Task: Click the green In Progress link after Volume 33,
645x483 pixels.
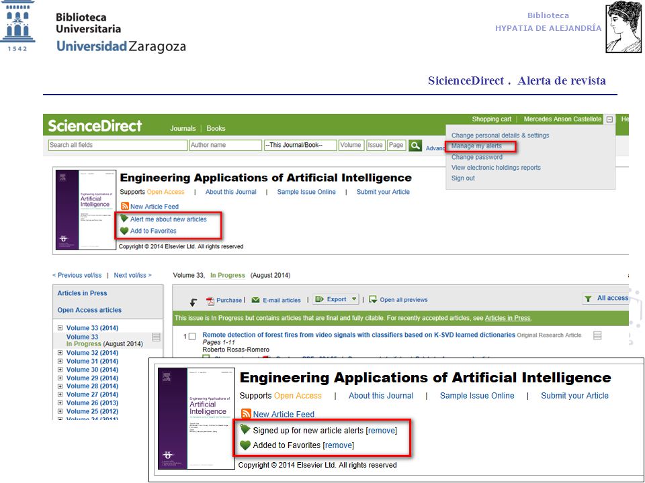Action: (228, 275)
